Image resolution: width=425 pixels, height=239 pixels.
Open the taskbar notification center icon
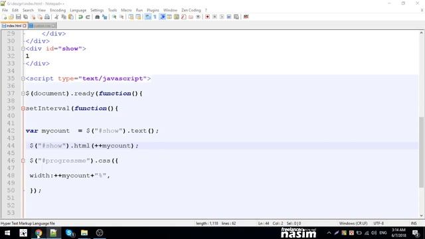tap(416, 233)
